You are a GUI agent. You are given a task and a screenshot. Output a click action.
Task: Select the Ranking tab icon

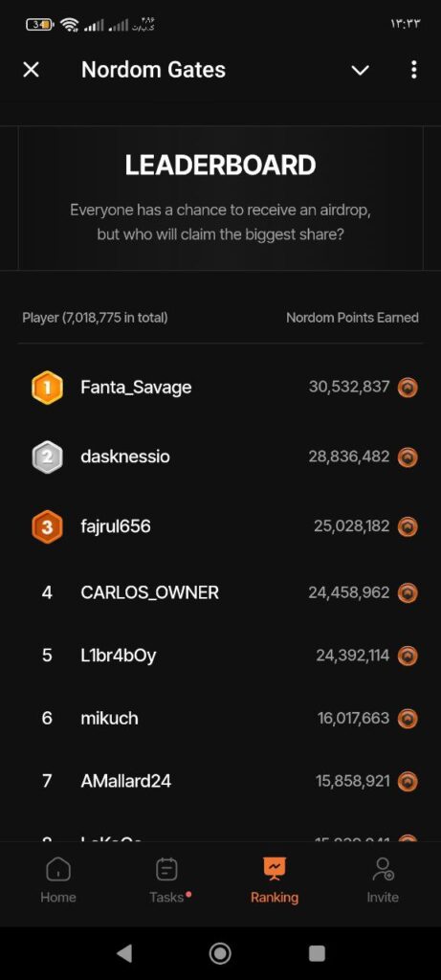click(x=275, y=868)
